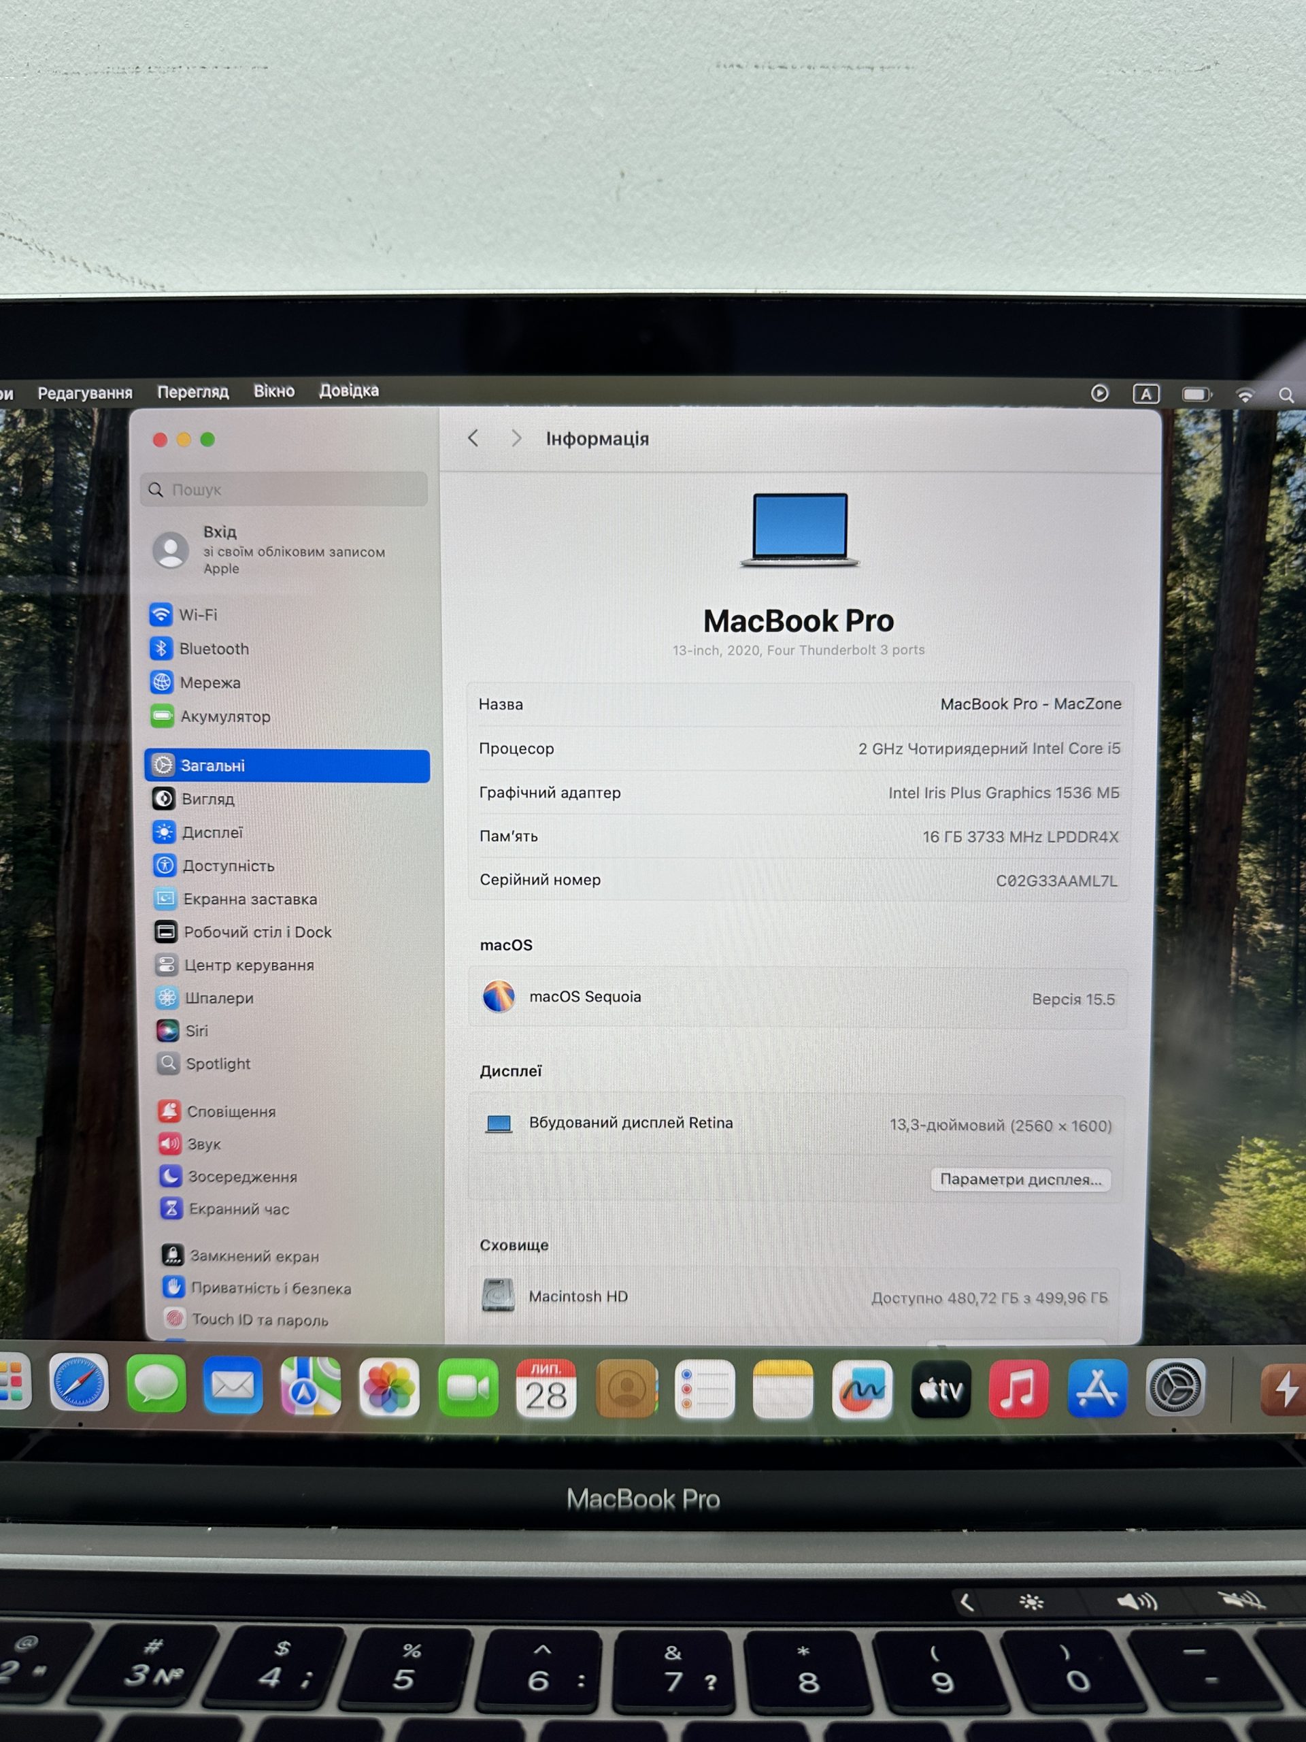
Task: Launch Reminders from the Dock
Action: pos(705,1390)
